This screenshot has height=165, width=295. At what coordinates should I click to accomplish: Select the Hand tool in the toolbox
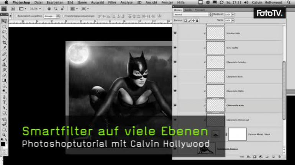(4, 130)
